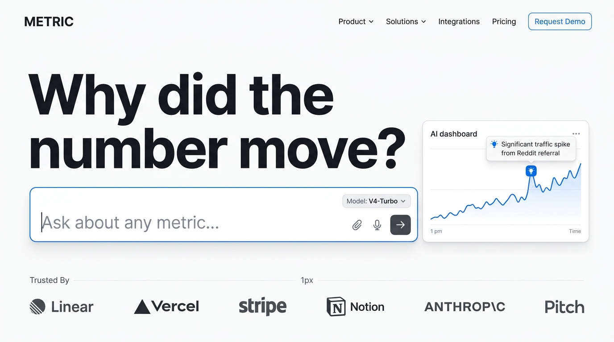Click the Stripe logo
Screen dimensions: 614x342
coord(262,306)
